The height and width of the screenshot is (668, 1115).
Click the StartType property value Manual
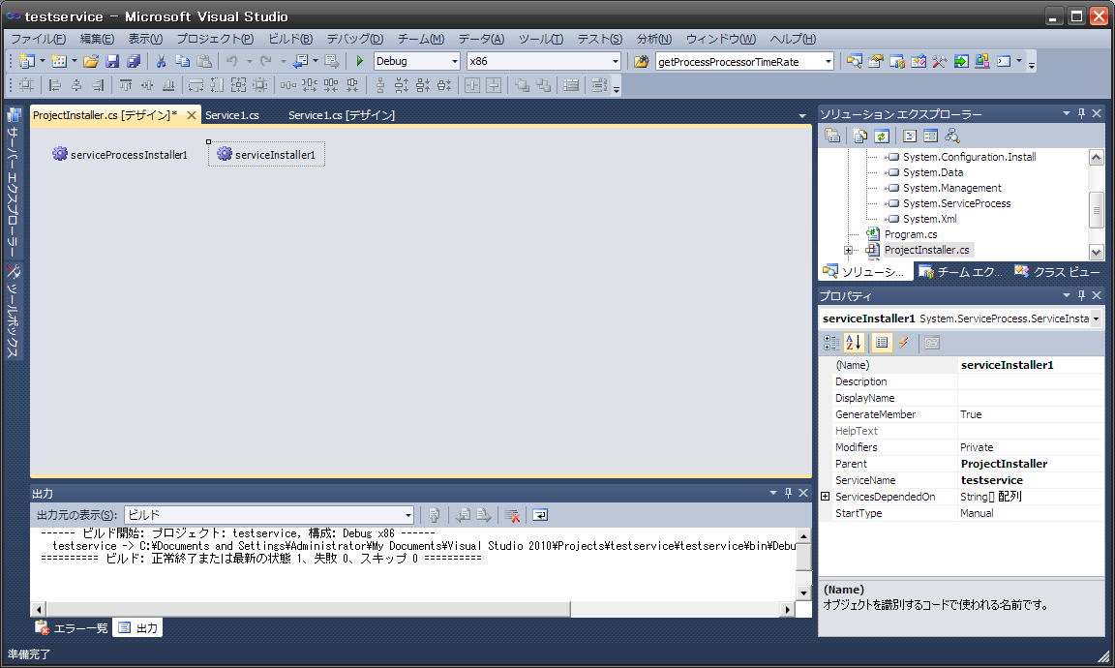(x=977, y=513)
